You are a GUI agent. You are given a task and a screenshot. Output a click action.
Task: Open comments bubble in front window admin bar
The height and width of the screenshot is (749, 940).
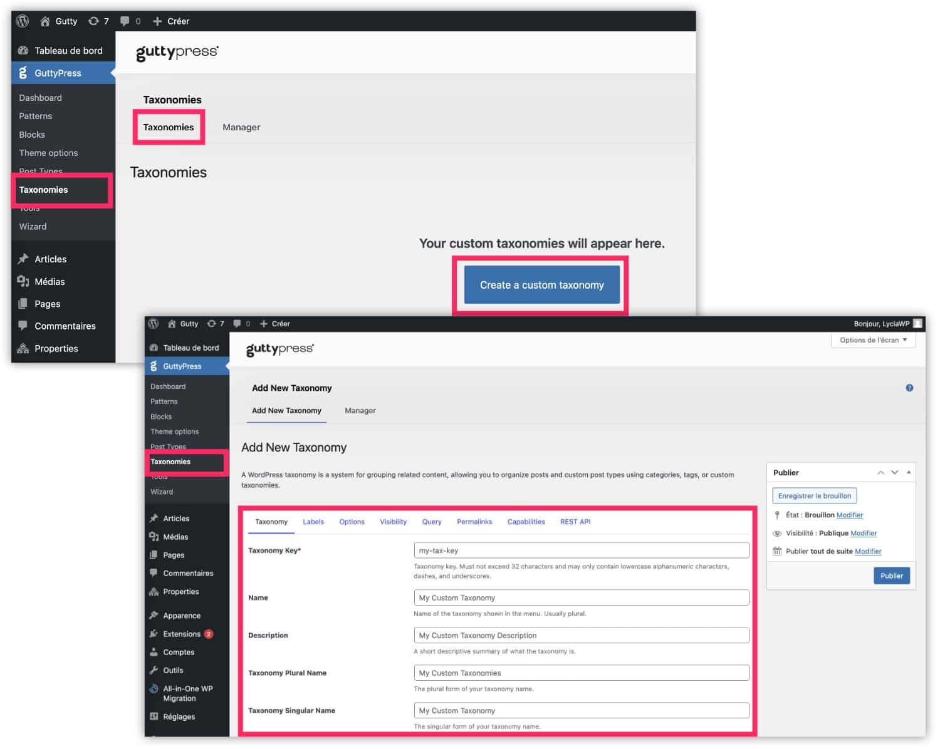237,324
